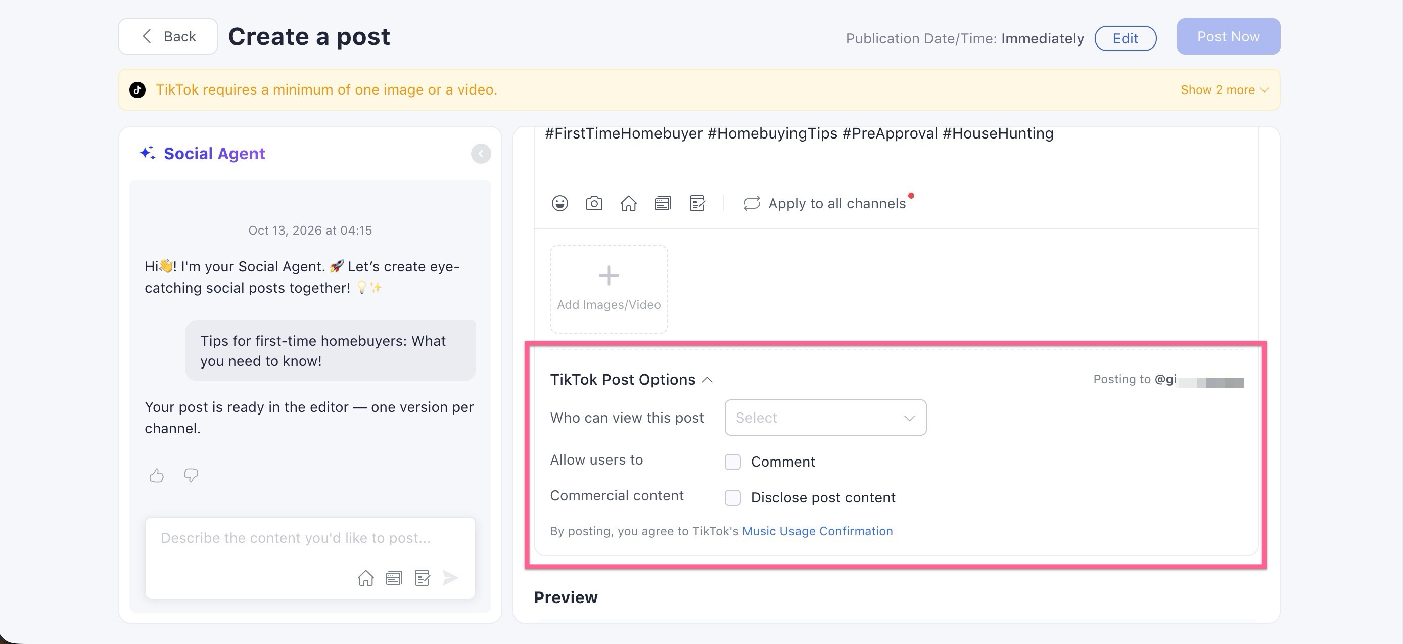The image size is (1403, 644).
Task: Click house icon in agent chat input
Action: point(365,578)
